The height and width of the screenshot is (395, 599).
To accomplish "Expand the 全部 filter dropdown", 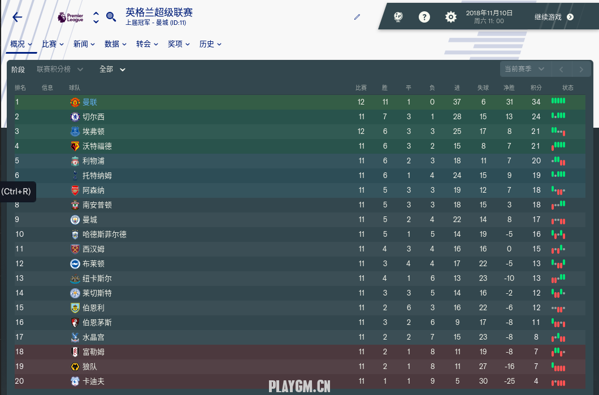I will 112,69.
